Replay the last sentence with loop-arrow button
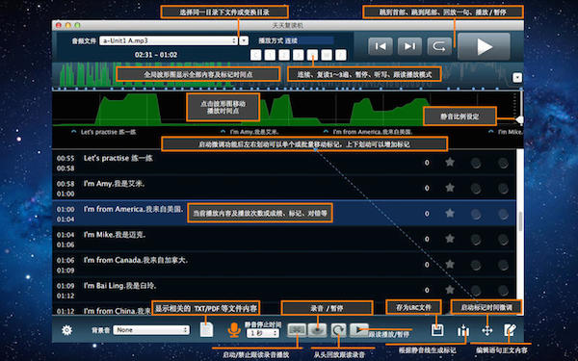This screenshot has width=578, height=361. (439, 46)
